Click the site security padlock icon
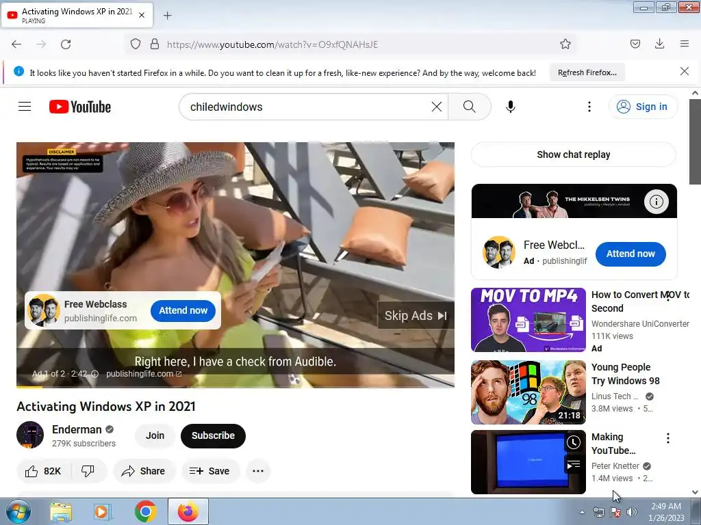 pos(155,44)
